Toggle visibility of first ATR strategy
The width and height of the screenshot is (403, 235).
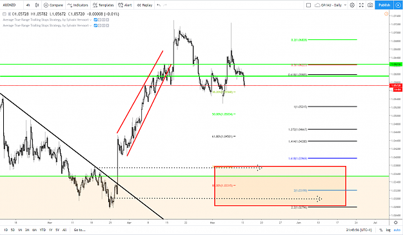click(x=95, y=20)
